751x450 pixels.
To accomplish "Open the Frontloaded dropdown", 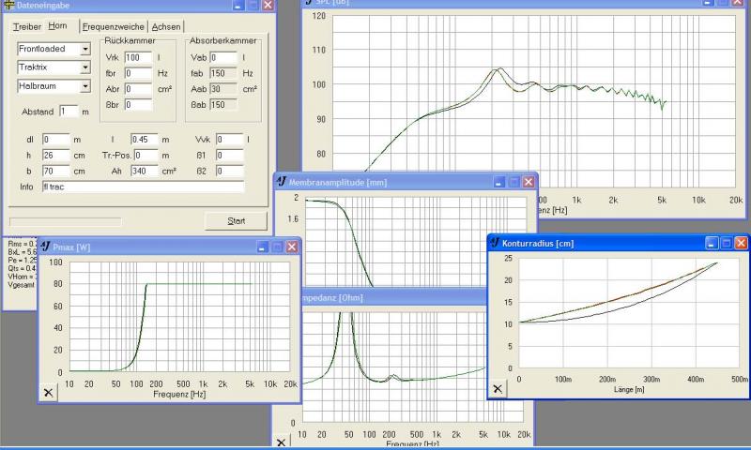I will tap(85, 49).
